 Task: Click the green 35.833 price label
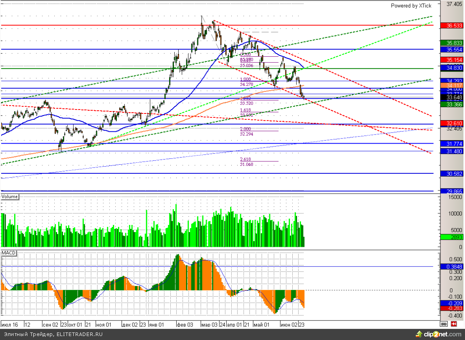(452, 43)
